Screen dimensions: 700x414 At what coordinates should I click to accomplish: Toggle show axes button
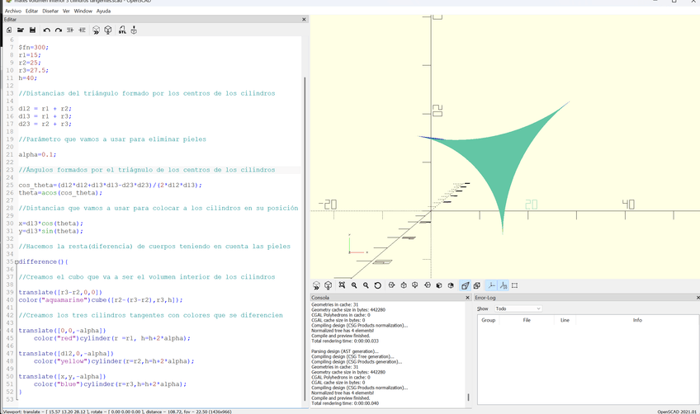click(x=491, y=285)
